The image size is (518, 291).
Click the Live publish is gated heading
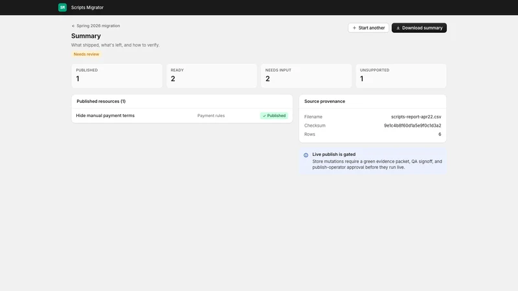(x=333, y=154)
